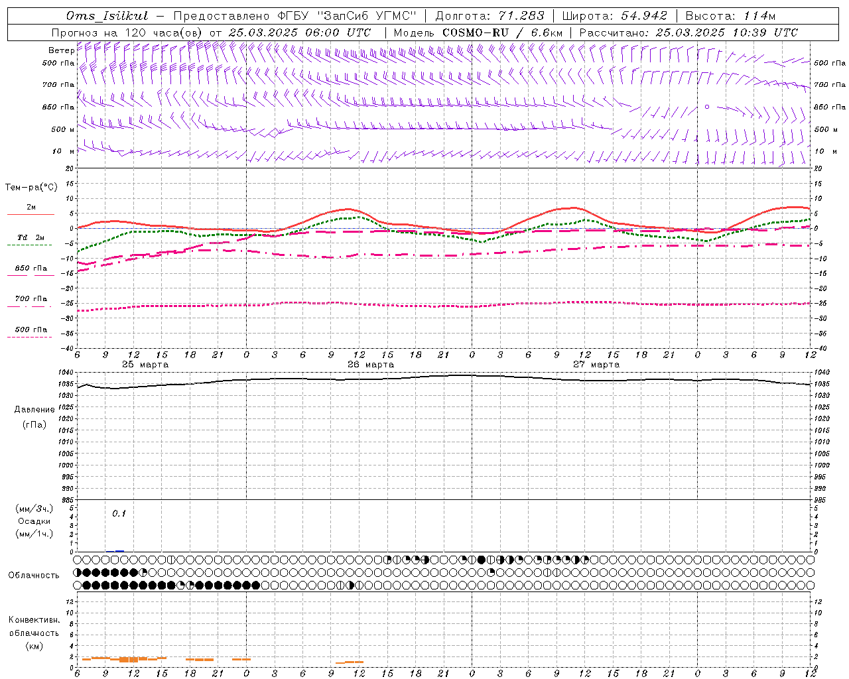
Task: Click the fully black circle in top cloudiness row
Action: 482,560
